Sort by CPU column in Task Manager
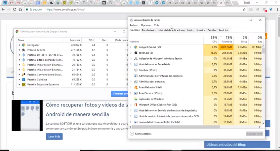 click(x=211, y=39)
